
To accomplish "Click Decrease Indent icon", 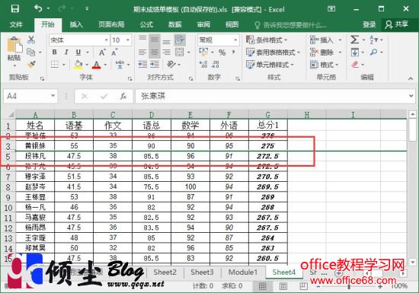I will [x=142, y=65].
